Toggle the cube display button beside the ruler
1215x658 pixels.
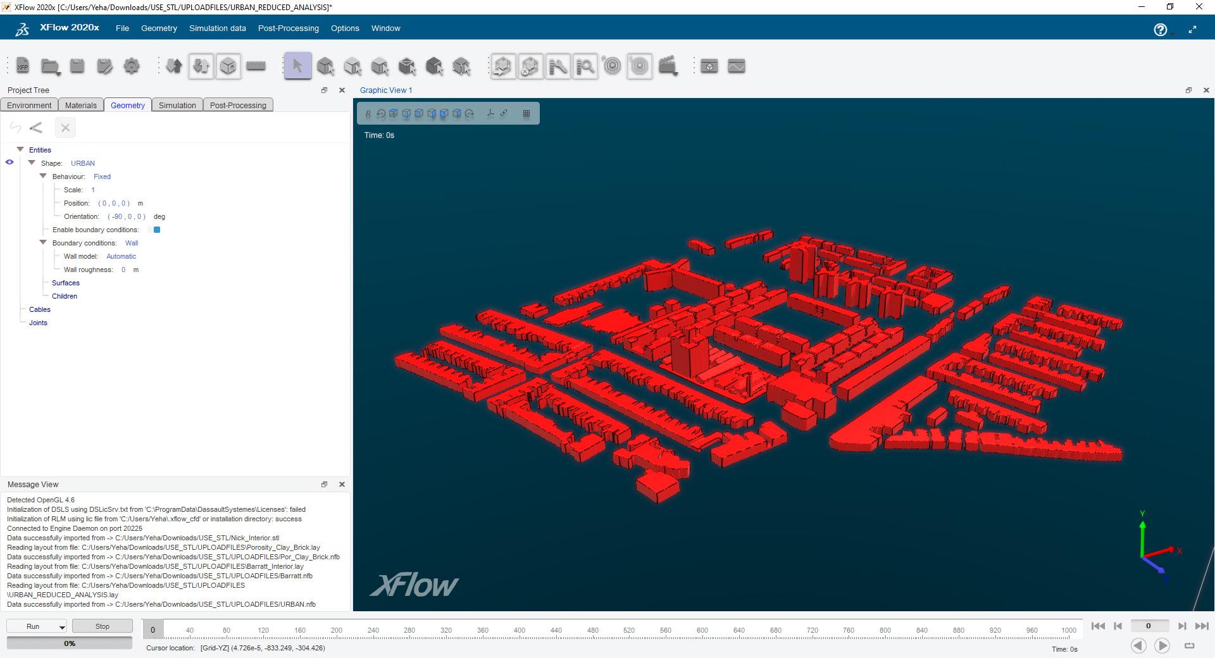point(228,66)
